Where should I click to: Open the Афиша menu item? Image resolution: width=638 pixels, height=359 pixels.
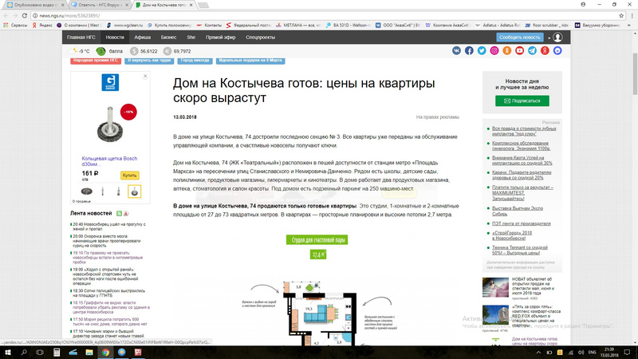click(x=143, y=37)
